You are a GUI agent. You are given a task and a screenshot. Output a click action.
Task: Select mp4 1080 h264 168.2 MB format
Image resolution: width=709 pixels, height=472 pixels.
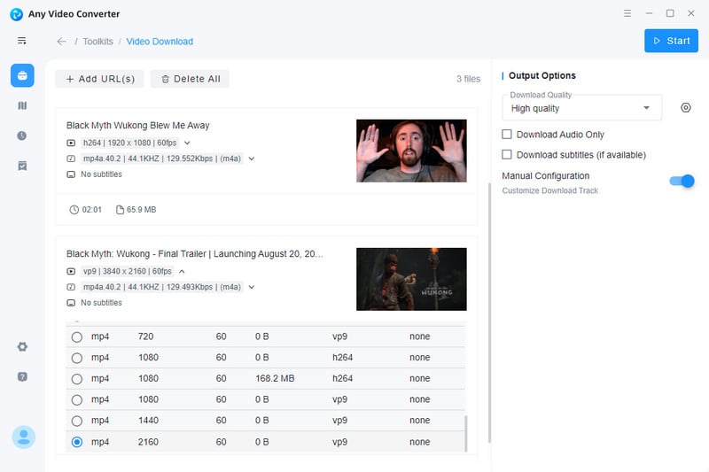77,379
